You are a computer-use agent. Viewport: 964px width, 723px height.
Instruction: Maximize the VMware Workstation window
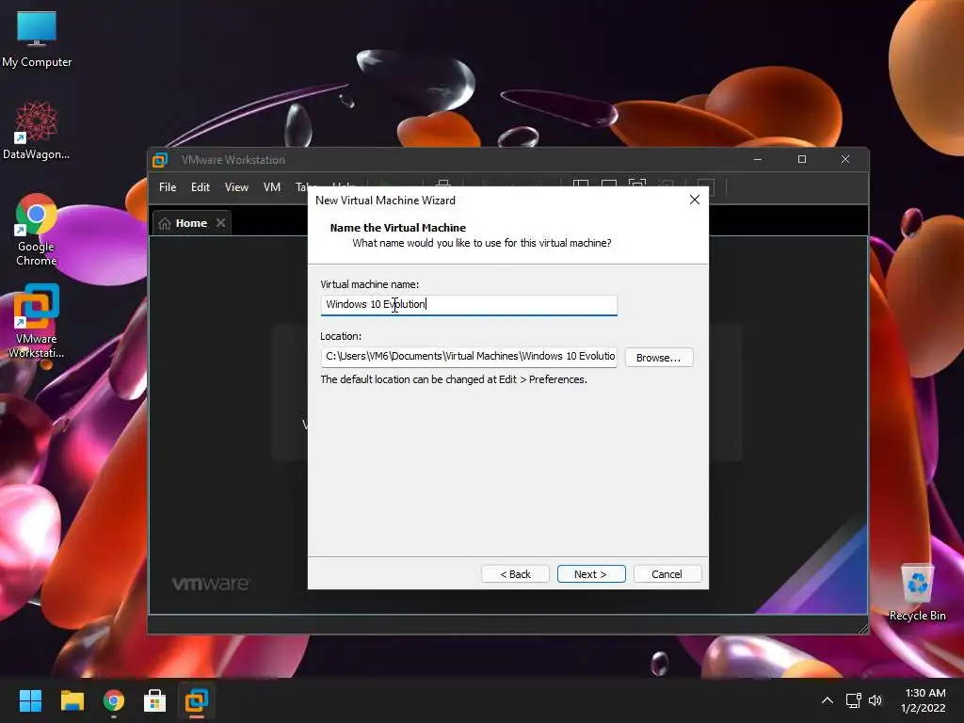pos(802,159)
